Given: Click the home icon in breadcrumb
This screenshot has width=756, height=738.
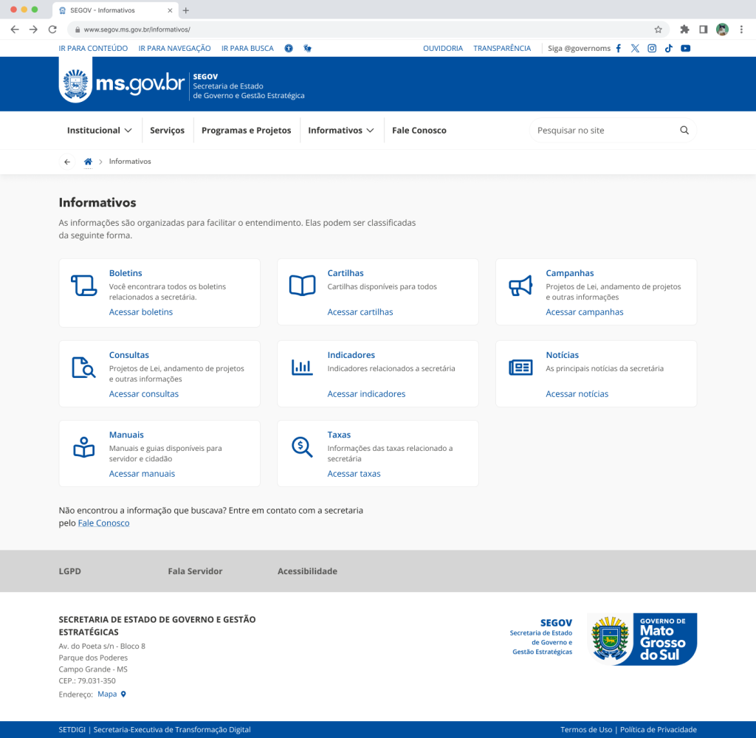Looking at the screenshot, I should coord(88,162).
